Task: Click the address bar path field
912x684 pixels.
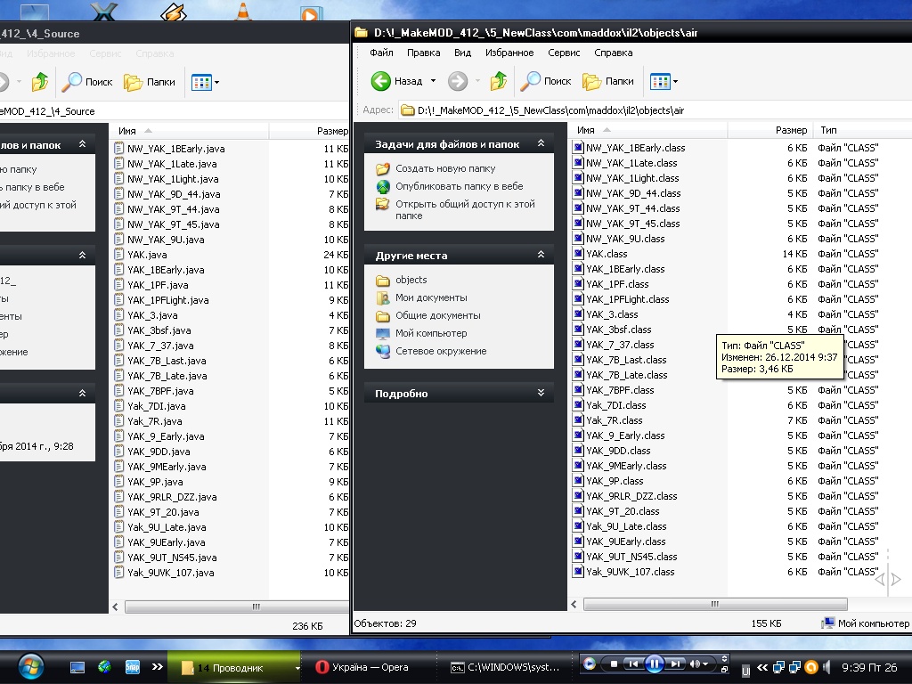Action: pyautogui.click(x=655, y=110)
